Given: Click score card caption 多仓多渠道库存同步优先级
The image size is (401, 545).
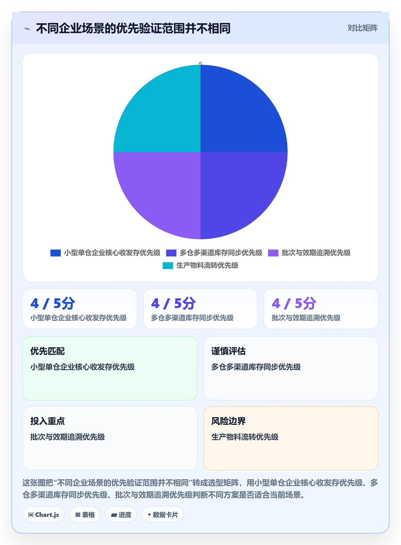Looking at the screenshot, I should [x=192, y=318].
